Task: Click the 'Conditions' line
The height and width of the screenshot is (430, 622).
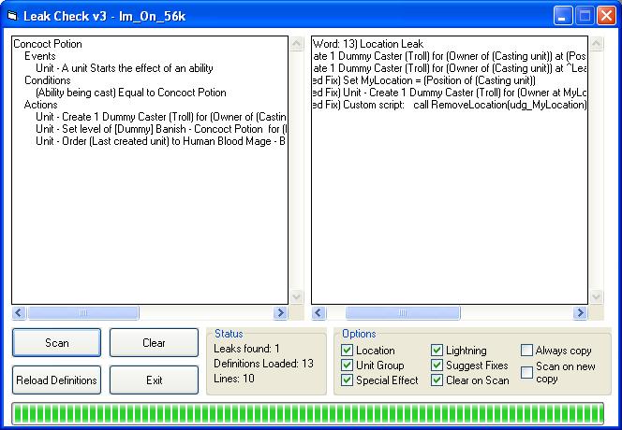Action: click(47, 80)
